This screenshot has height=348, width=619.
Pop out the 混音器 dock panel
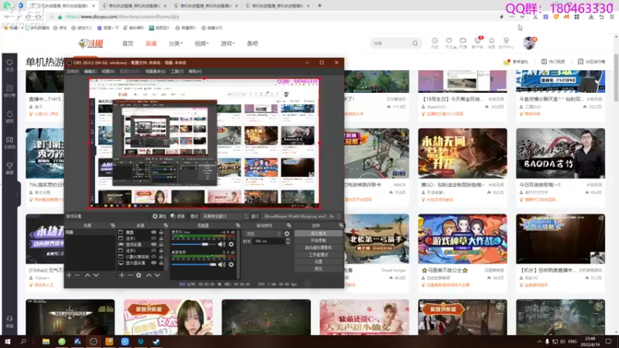pos(238,225)
